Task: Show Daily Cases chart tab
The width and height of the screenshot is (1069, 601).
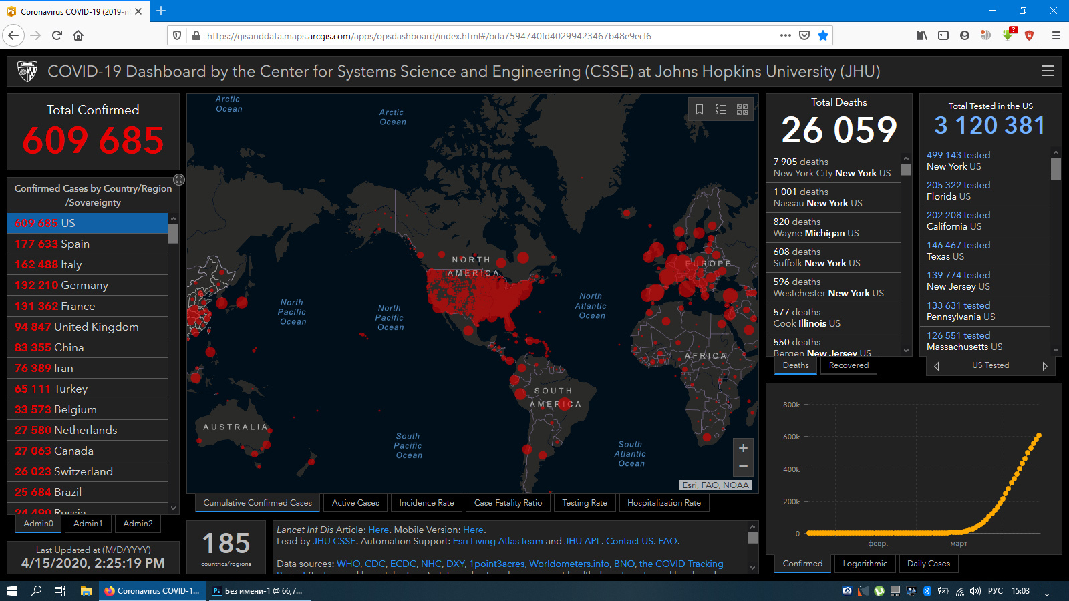Action: coord(928,564)
